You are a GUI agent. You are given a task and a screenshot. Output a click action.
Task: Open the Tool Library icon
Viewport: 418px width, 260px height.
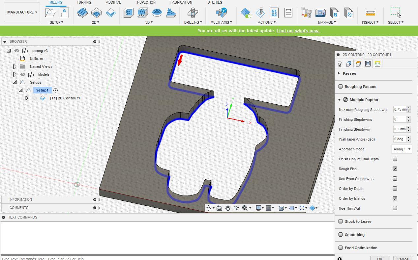306,13
